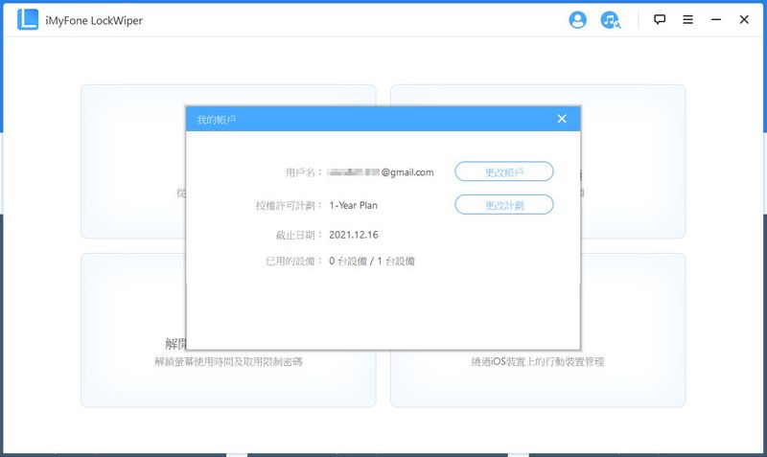Screen dimensions: 767x457
Task: Click the 更改帳戶 button
Action: 504,171
